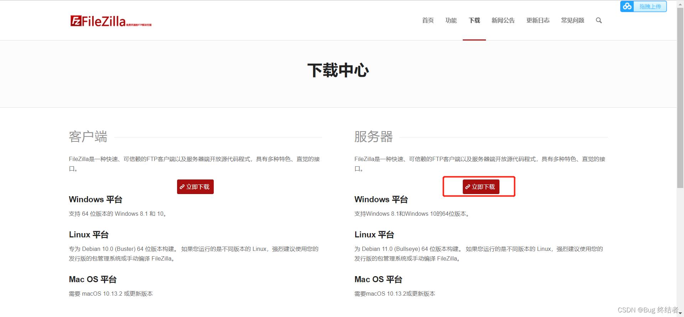The width and height of the screenshot is (684, 317).
Task: Click Mac OS 平台 heading under 服务器
Action: [378, 279]
